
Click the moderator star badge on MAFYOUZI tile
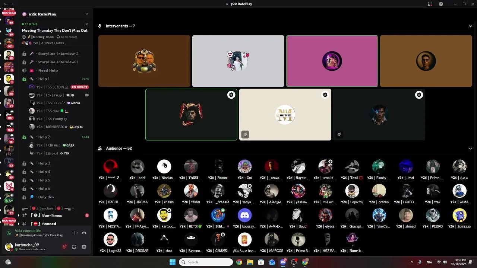click(325, 95)
